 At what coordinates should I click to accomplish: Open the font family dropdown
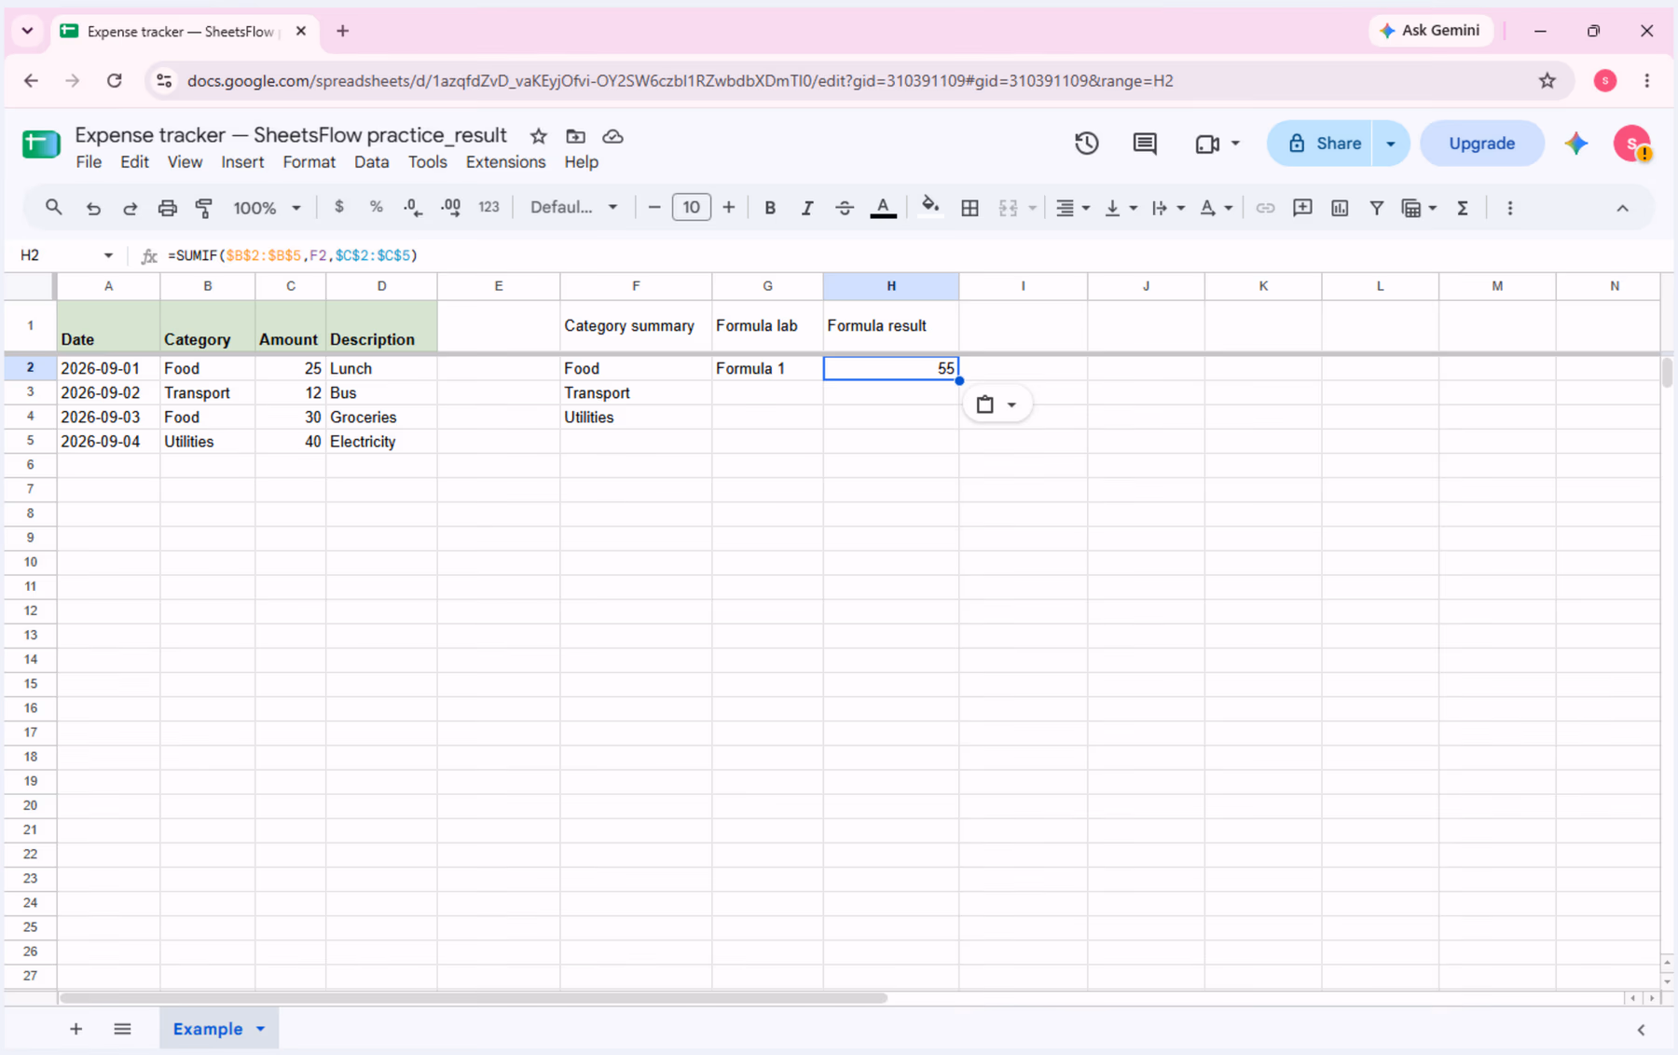[574, 207]
